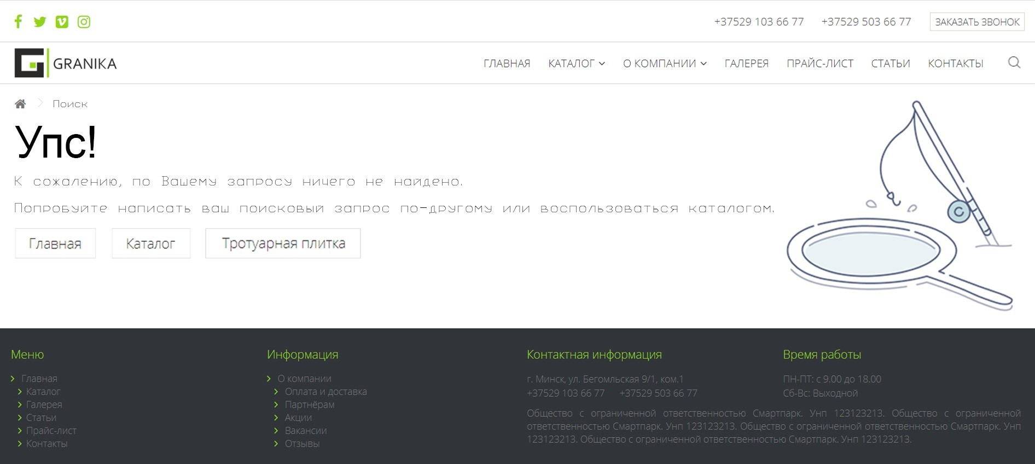This screenshot has width=1035, height=464.
Task: Open the ГАЛЕРЕЯ menu item
Action: coord(746,63)
